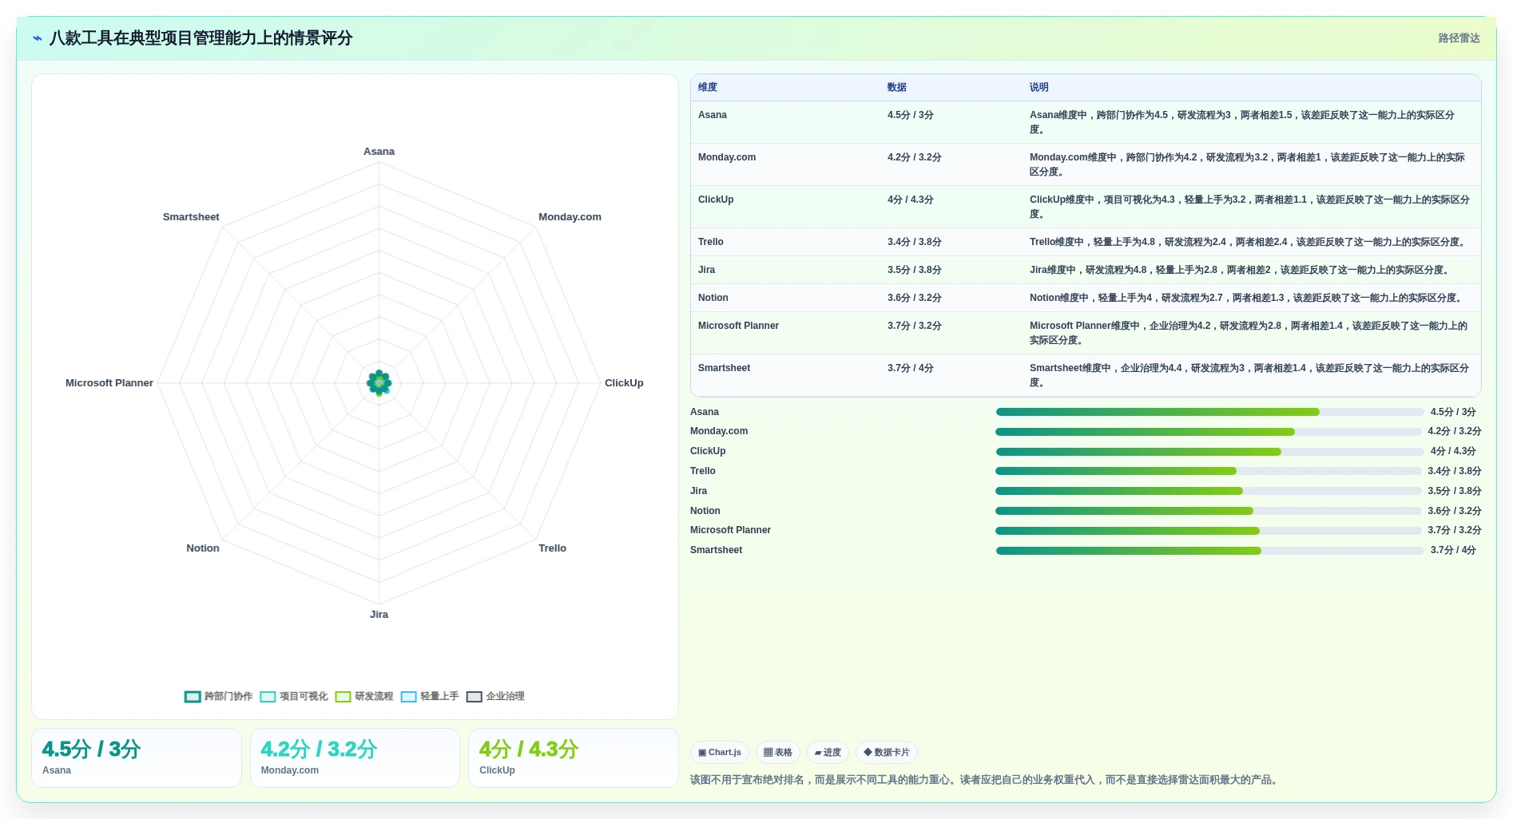Select the Smartsheet row in the table
The image size is (1513, 819).
(x=1086, y=375)
